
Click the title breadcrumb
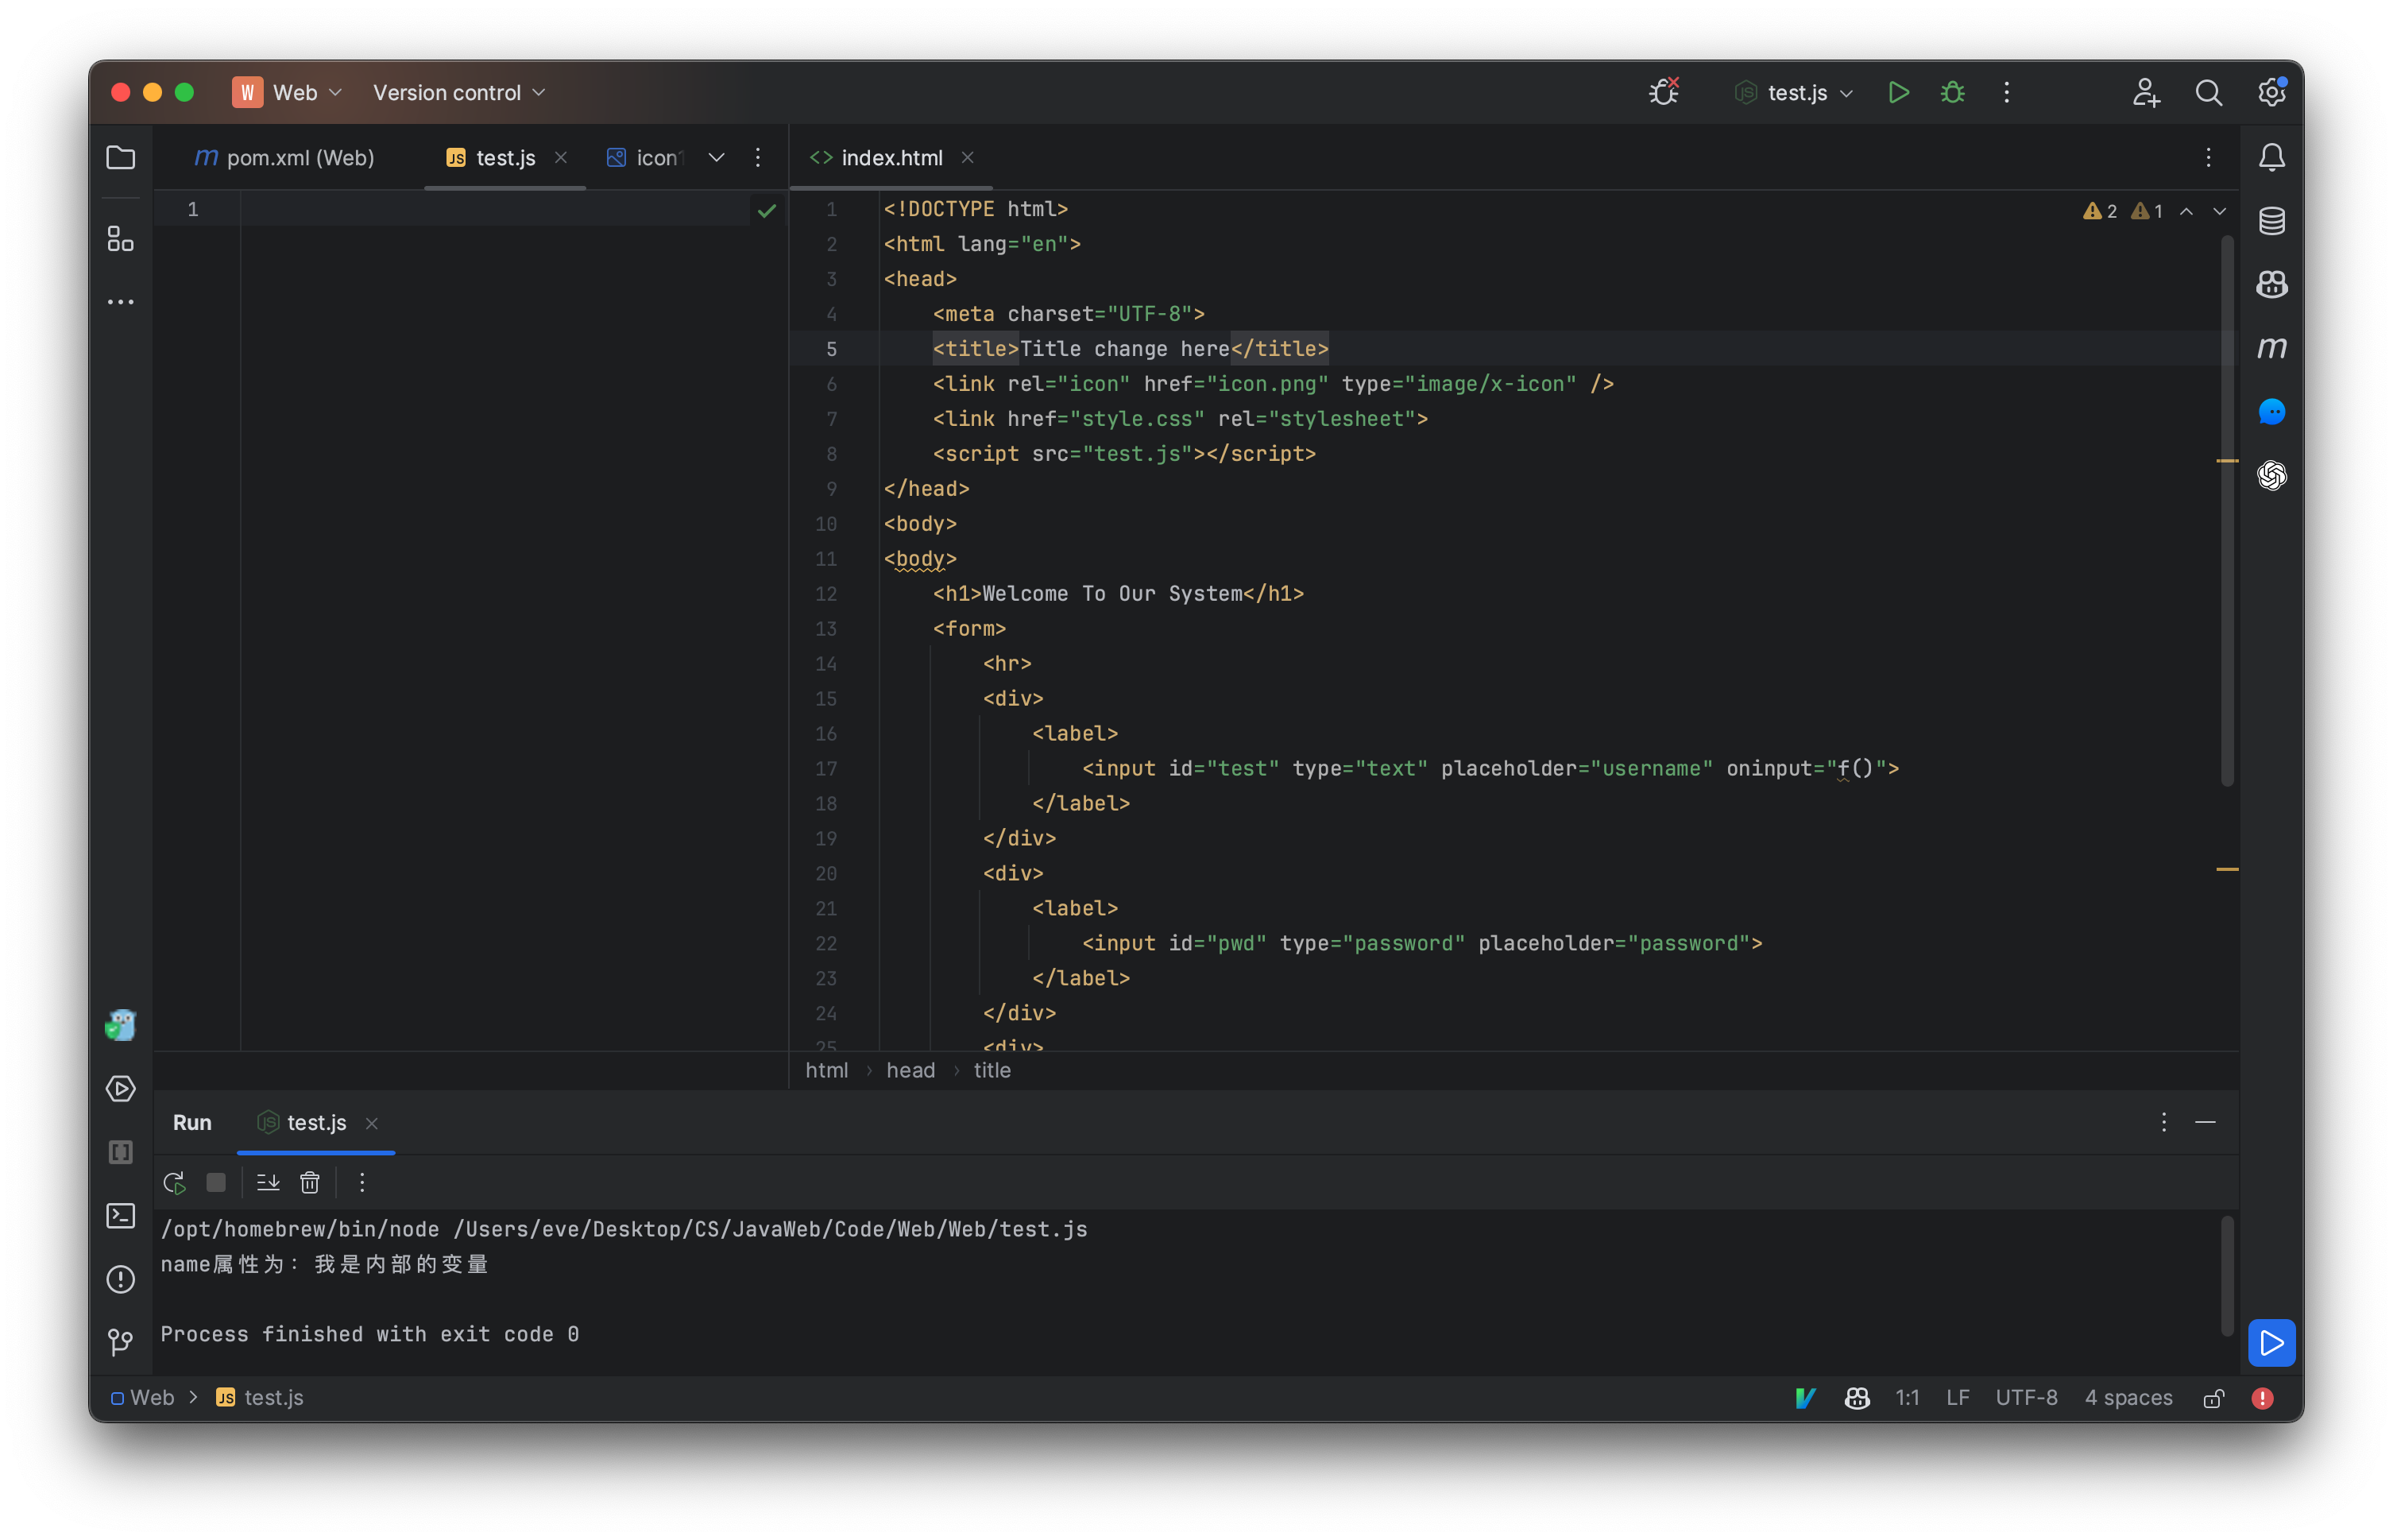[992, 1070]
